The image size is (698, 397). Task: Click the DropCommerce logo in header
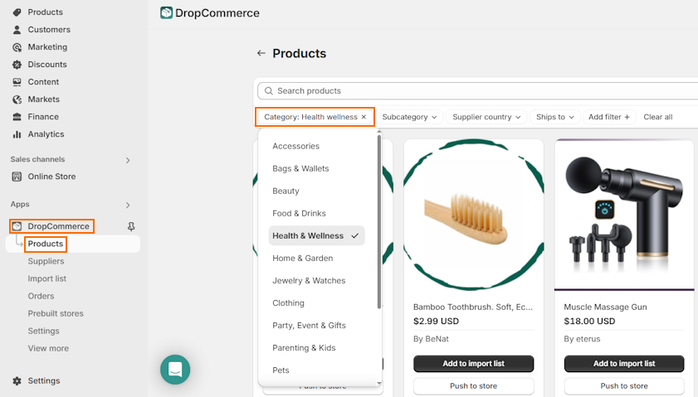point(167,13)
